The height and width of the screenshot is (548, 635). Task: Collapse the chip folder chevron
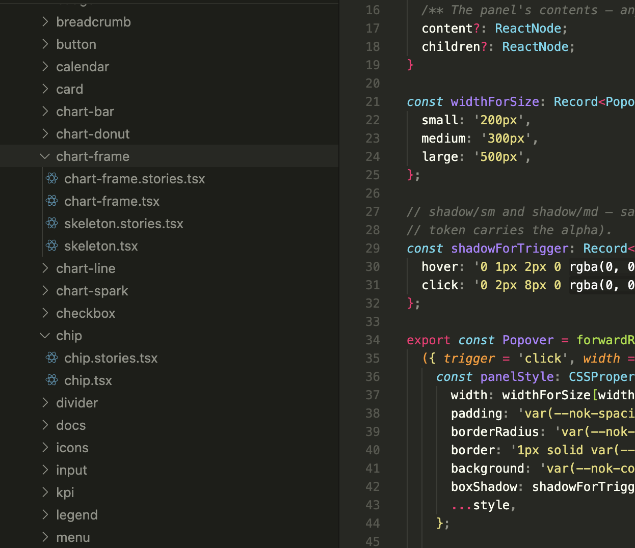[x=45, y=335]
